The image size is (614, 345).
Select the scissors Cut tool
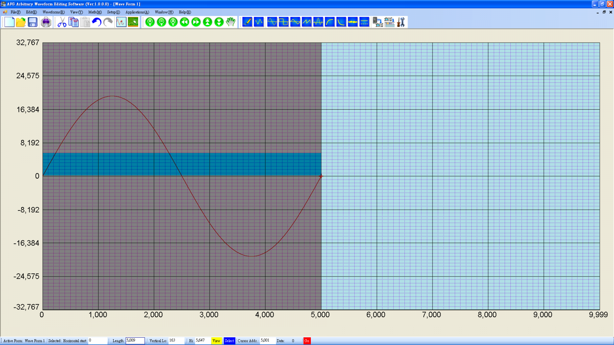click(62, 22)
